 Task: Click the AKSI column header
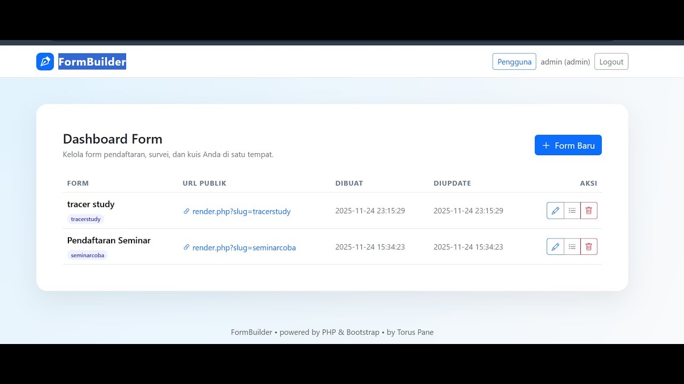tap(588, 183)
